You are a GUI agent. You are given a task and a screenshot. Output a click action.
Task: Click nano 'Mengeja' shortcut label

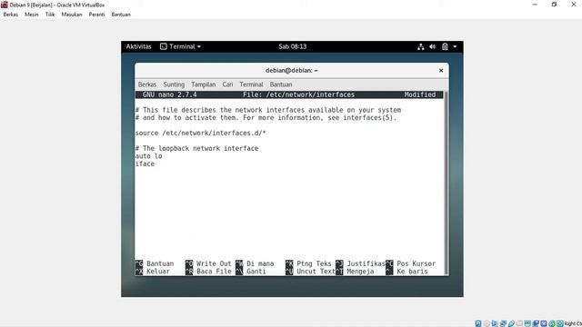click(x=360, y=272)
